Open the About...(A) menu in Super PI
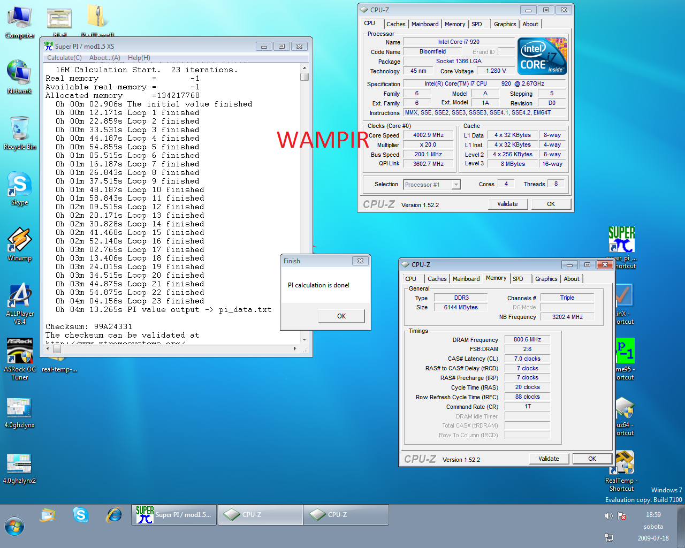685x548 pixels. point(105,58)
